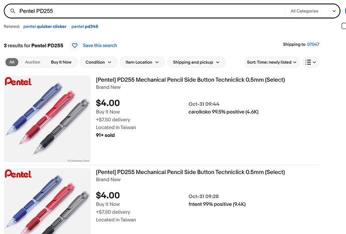Expand the Item Location dropdown
The image size is (346, 234).
click(x=142, y=62)
